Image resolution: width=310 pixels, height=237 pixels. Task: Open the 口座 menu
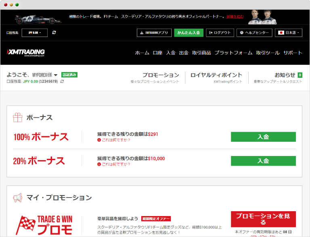click(x=157, y=53)
